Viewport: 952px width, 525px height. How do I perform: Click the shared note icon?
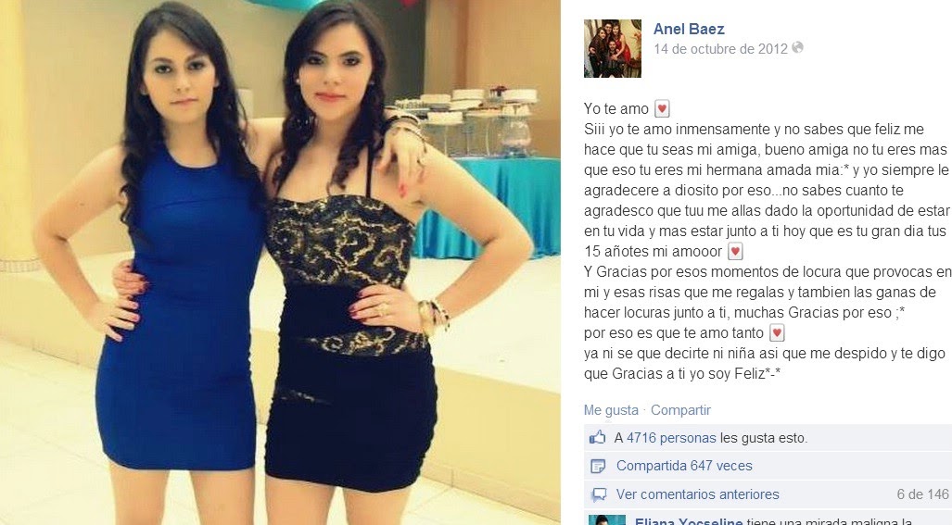coord(598,466)
